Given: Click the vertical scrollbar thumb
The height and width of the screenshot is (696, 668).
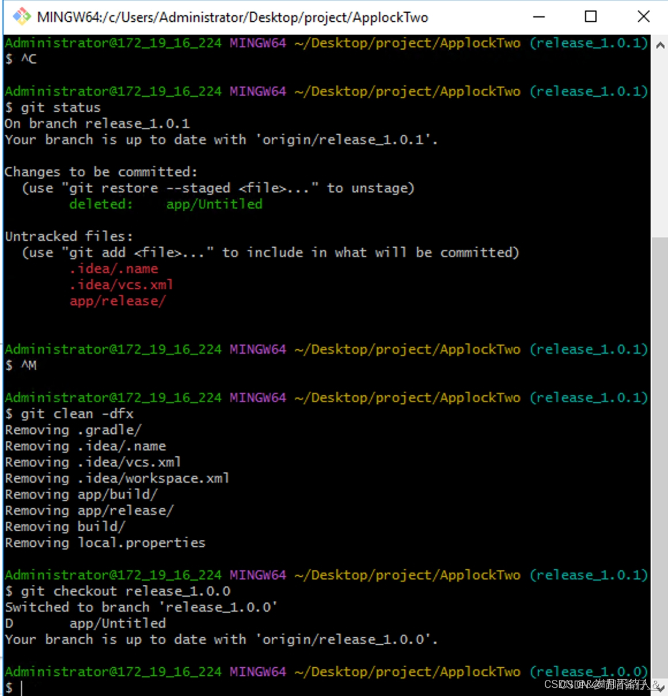Looking at the screenshot, I should (x=660, y=458).
